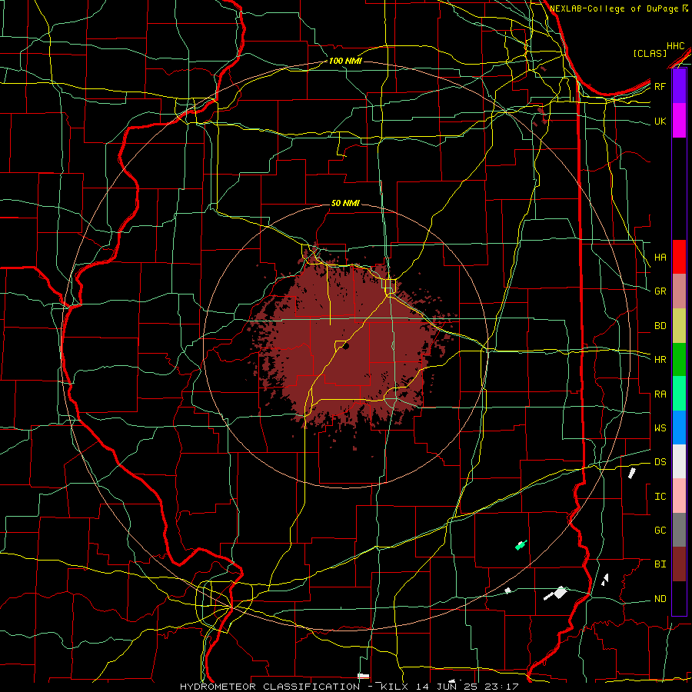Select the dark green HR heavy rain swatch
The height and width of the screenshot is (692, 692).
[679, 360]
